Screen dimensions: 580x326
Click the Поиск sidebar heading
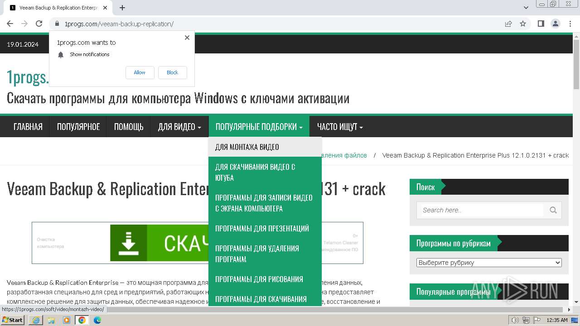(x=425, y=187)
